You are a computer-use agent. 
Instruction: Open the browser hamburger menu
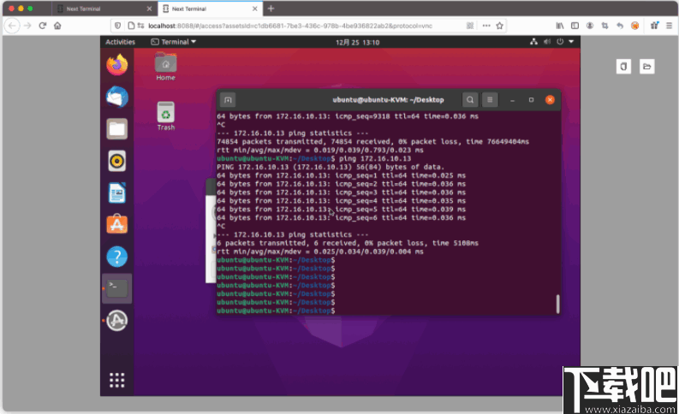pyautogui.click(x=669, y=26)
